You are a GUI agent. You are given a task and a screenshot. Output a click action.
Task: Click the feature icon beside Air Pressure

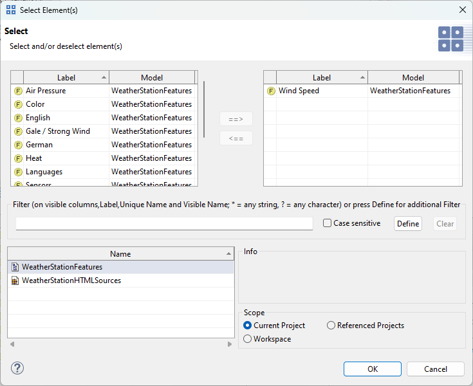[18, 91]
